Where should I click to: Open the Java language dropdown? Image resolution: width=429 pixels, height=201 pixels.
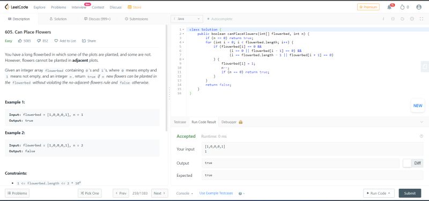click(x=187, y=19)
